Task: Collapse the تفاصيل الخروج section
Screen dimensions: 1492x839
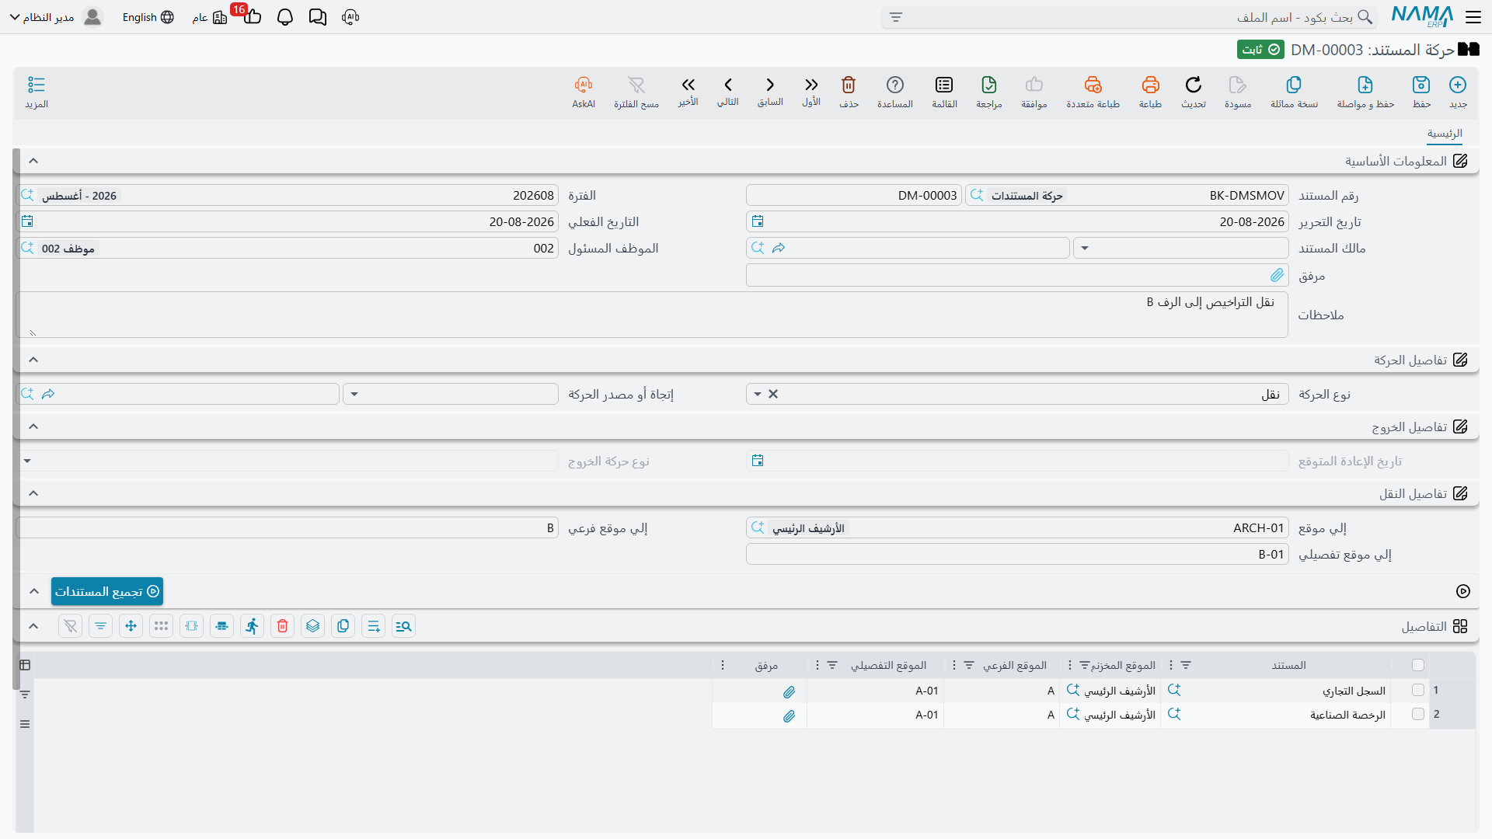Action: 33,426
